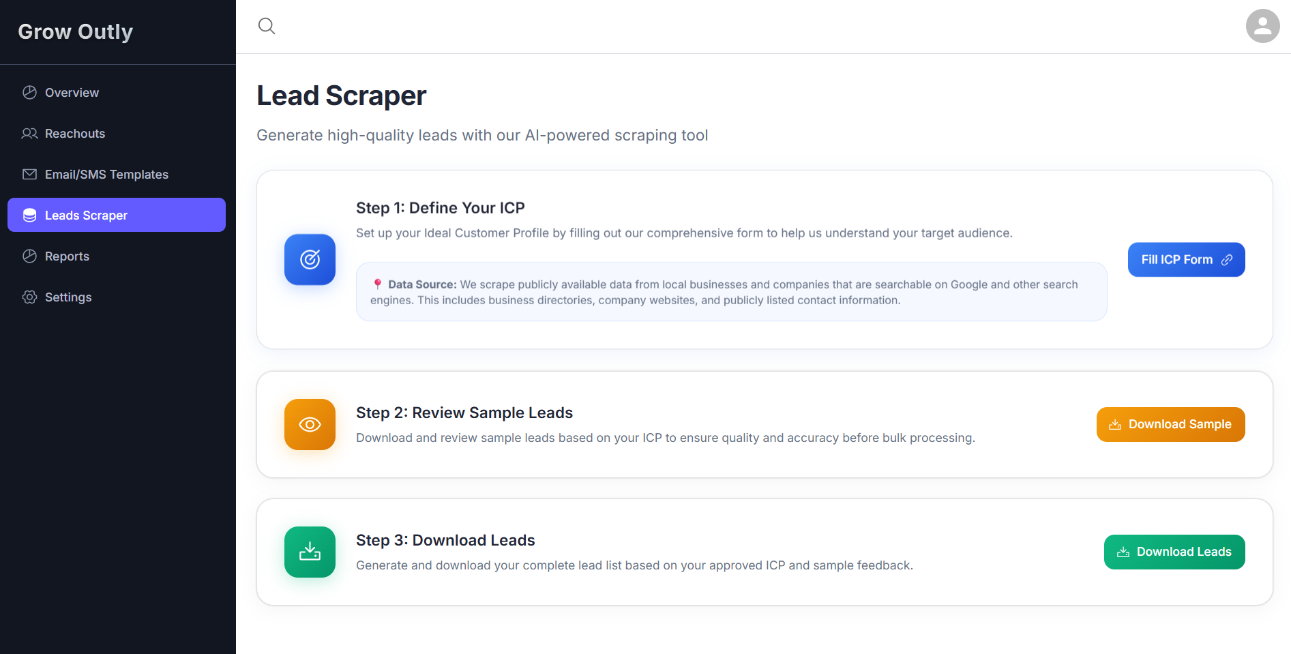The height and width of the screenshot is (654, 1291).
Task: Click the envelope icon for templates
Action: [29, 175]
